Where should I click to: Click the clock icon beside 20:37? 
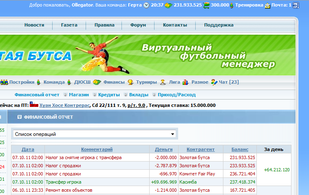(146, 5)
